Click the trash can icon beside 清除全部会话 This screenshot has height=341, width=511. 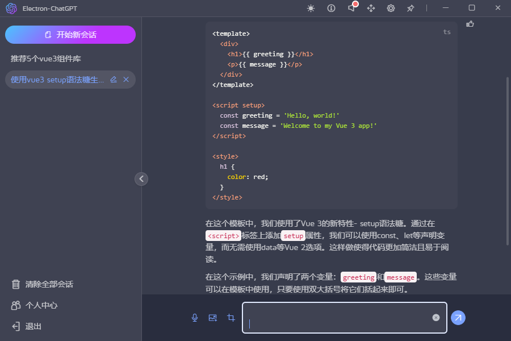16,284
